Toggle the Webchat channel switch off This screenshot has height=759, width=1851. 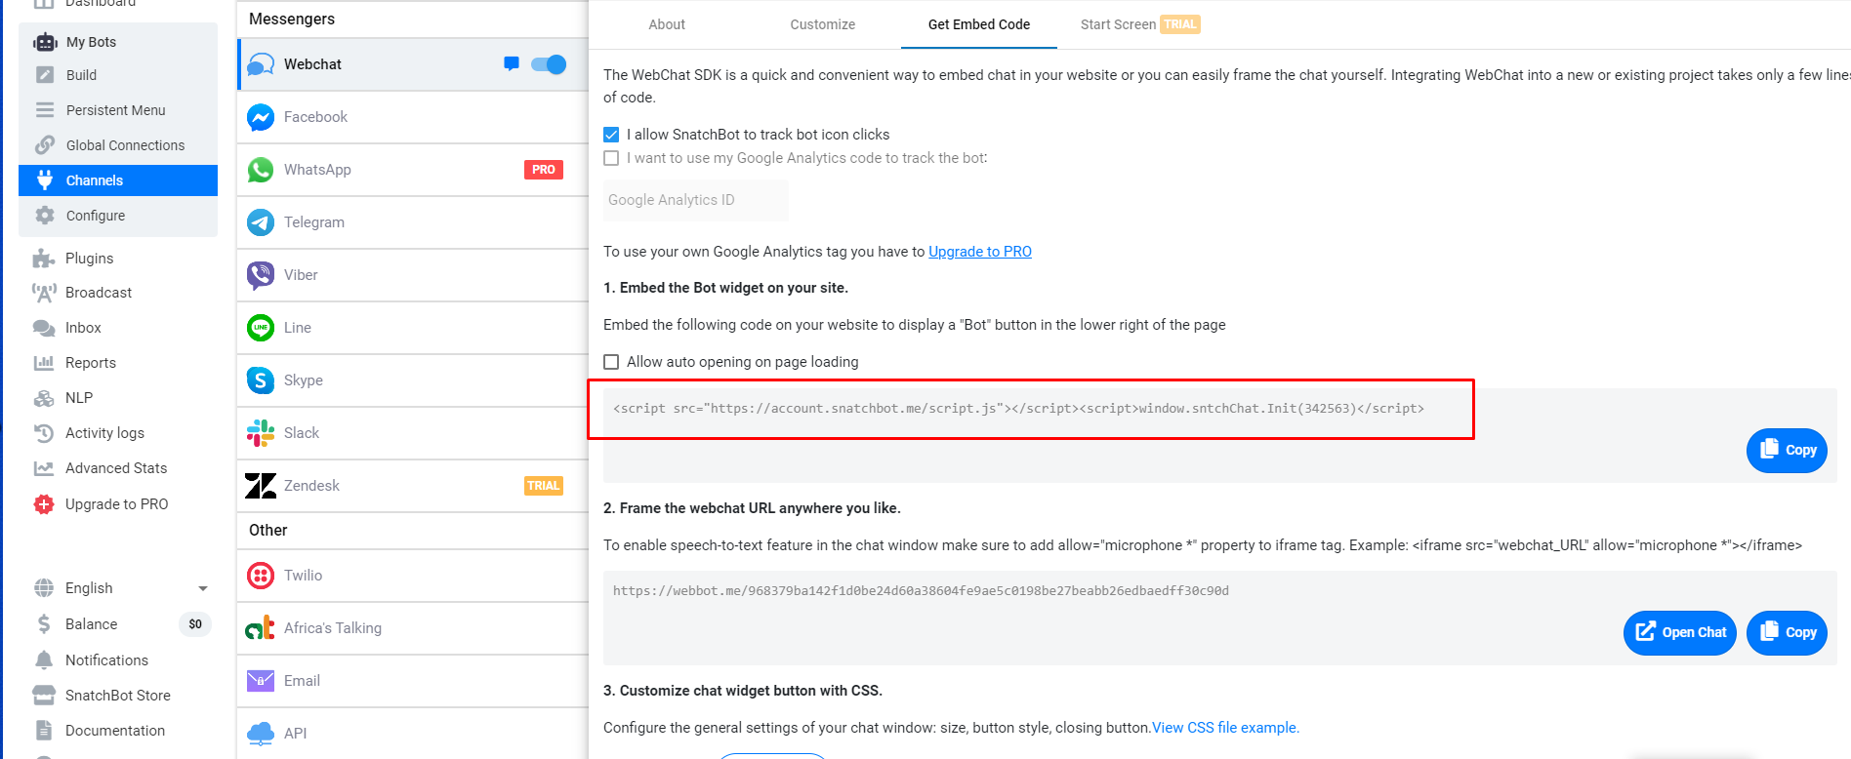click(549, 64)
